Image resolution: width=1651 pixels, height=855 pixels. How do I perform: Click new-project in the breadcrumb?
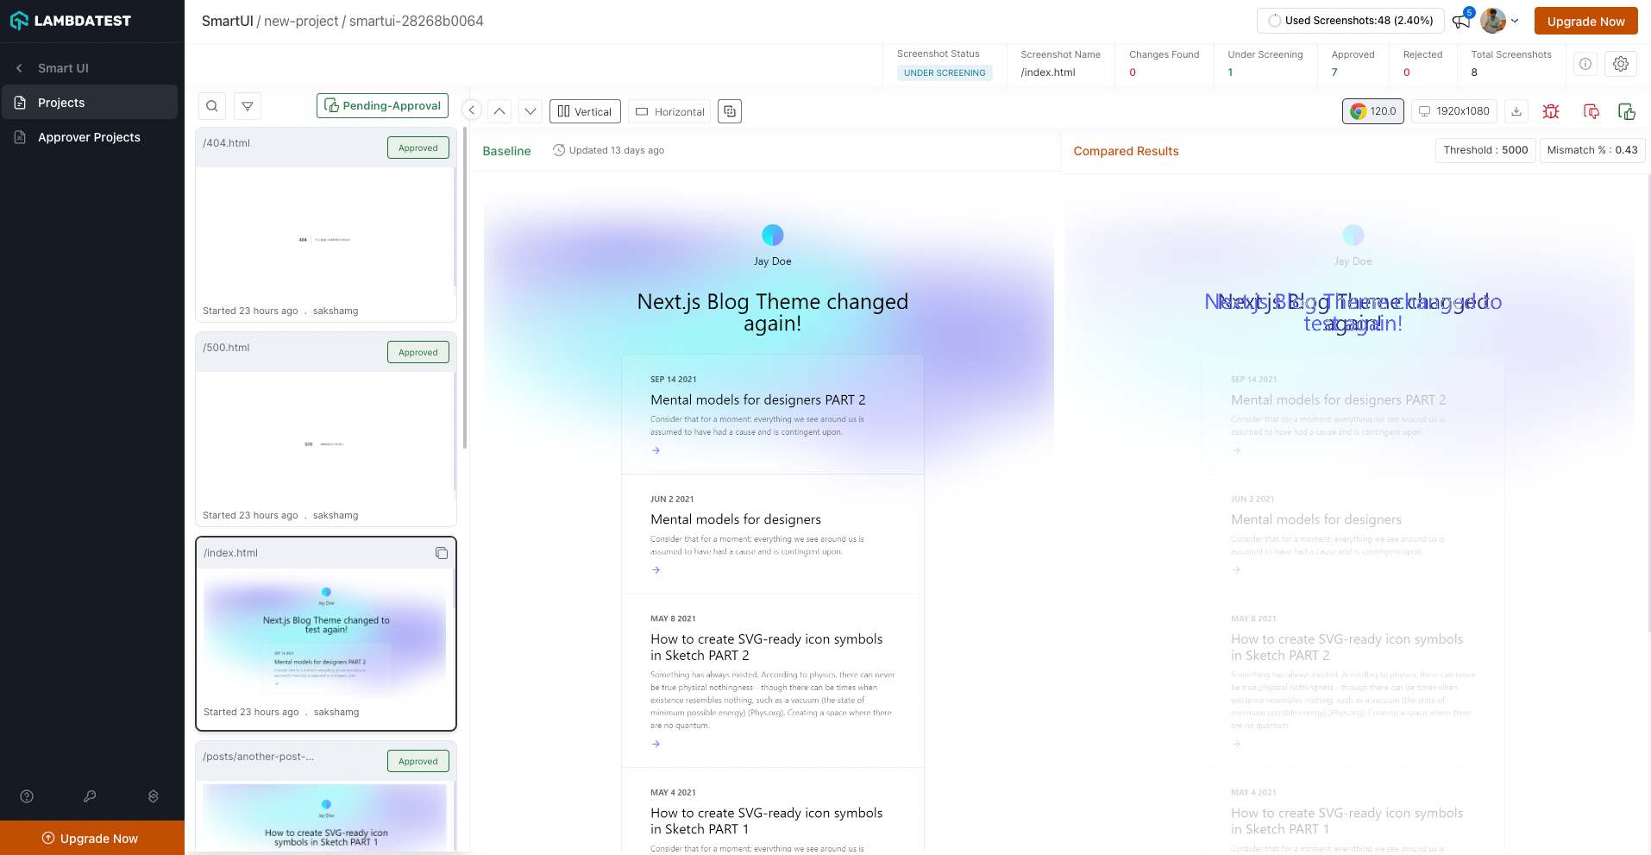301,21
